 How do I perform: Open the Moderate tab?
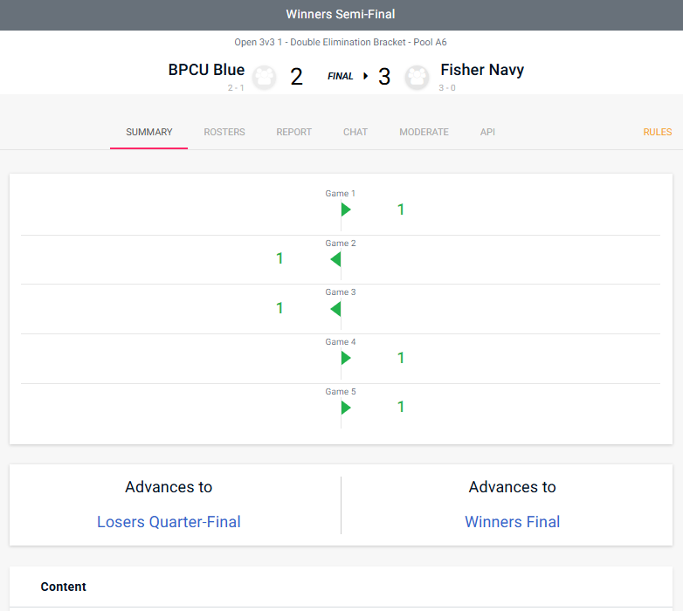[424, 132]
